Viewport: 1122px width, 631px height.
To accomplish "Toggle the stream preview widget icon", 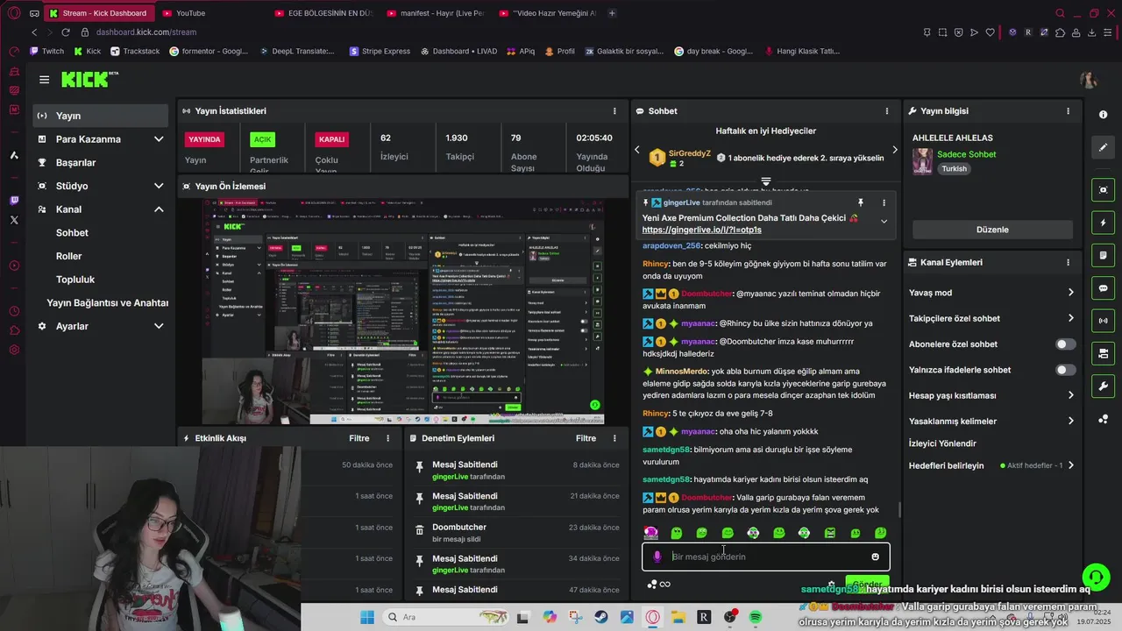I will (x=1103, y=189).
